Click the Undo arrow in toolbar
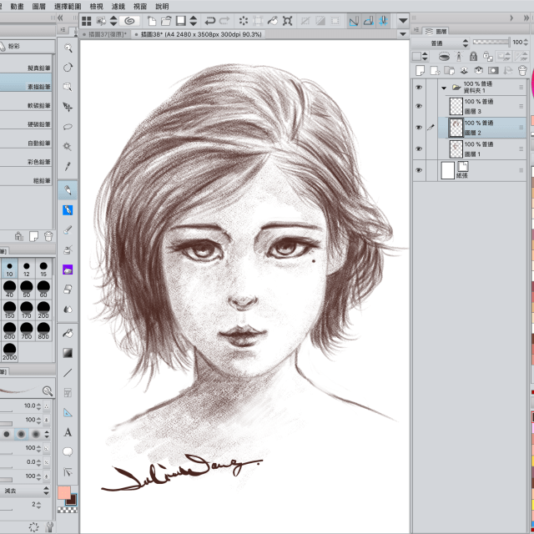Viewport: 534px width, 534px height. pyautogui.click(x=209, y=20)
